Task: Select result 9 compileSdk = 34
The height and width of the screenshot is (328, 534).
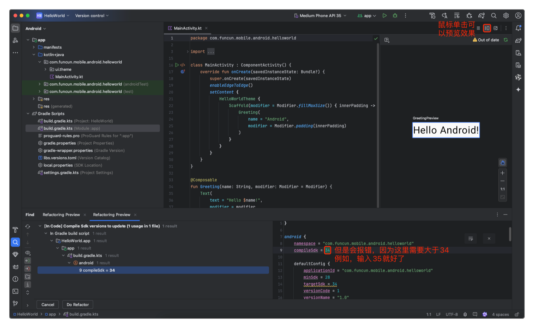Action: click(153, 270)
